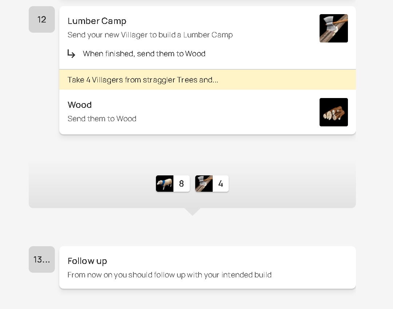Viewport: 393px width, 309px height.
Task: Click 'Send your new Villager' description text
Action: pyautogui.click(x=150, y=35)
